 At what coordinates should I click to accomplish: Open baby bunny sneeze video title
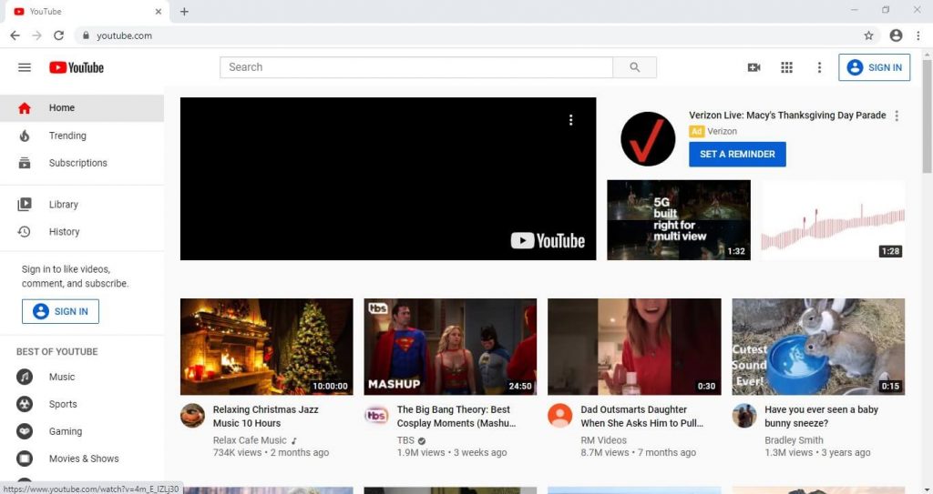821,416
